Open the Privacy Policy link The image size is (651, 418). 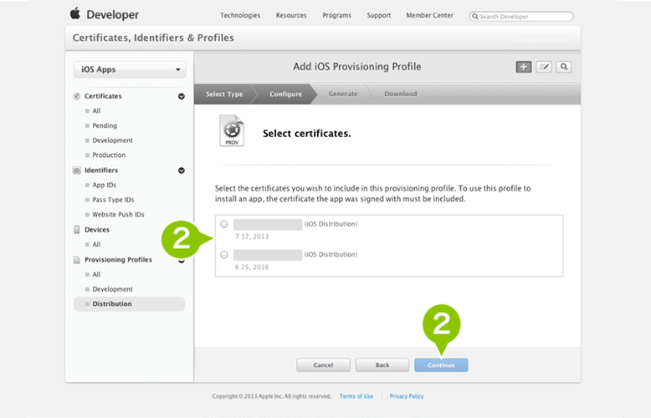407,396
